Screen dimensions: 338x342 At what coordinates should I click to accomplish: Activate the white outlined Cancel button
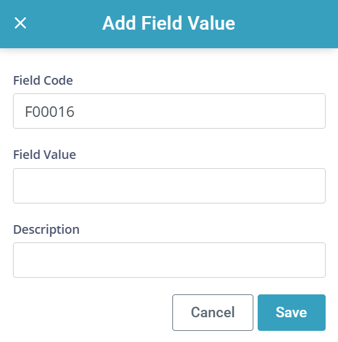coord(213,312)
